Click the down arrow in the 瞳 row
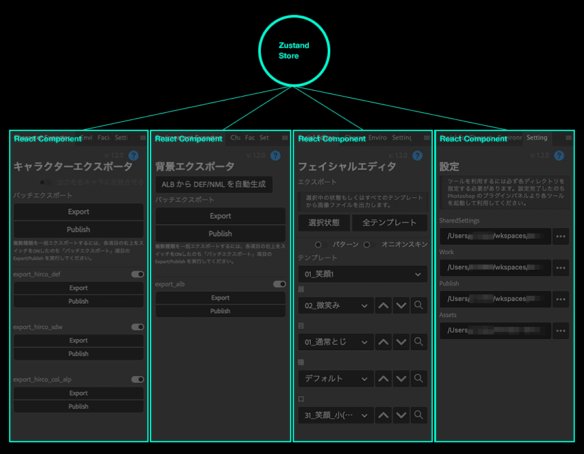 (401, 378)
